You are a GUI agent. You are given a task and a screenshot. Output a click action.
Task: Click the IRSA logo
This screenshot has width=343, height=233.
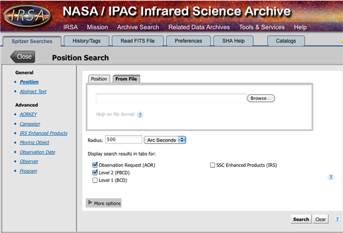[27, 16]
